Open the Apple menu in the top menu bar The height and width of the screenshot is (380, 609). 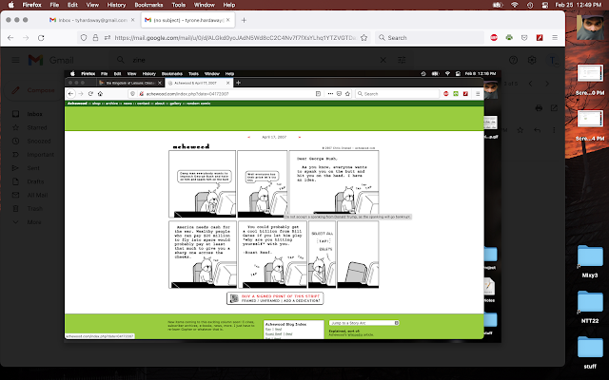10,5
